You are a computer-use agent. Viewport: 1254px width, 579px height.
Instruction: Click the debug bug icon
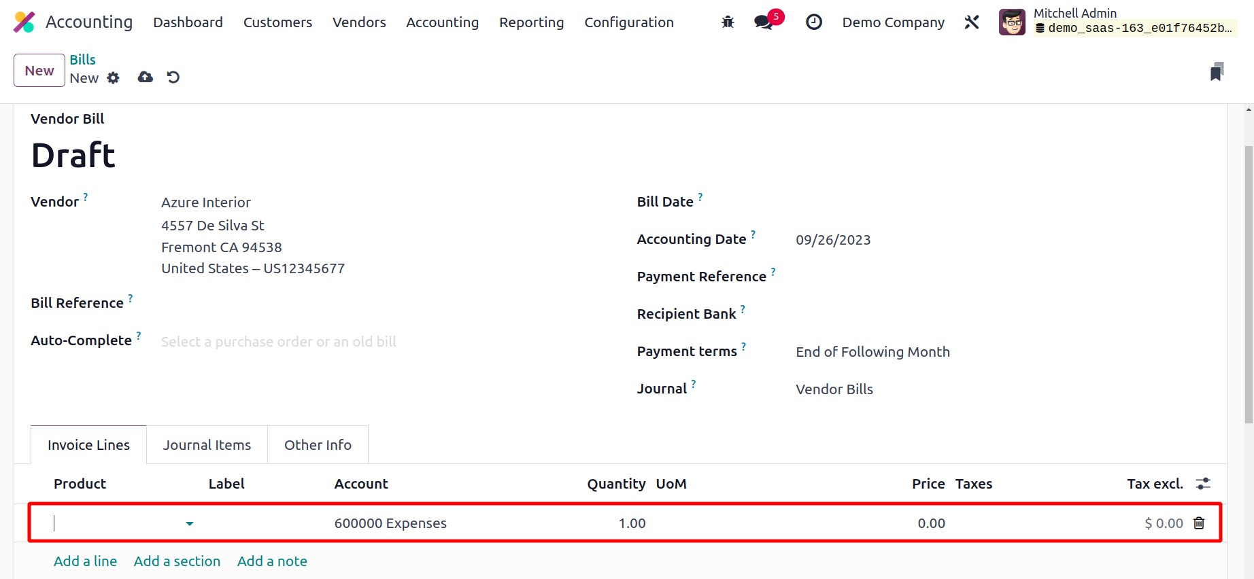coord(728,22)
